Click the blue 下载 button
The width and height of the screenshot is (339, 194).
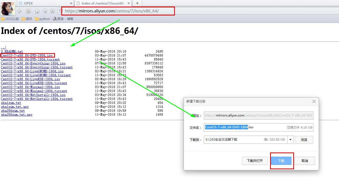point(281,161)
